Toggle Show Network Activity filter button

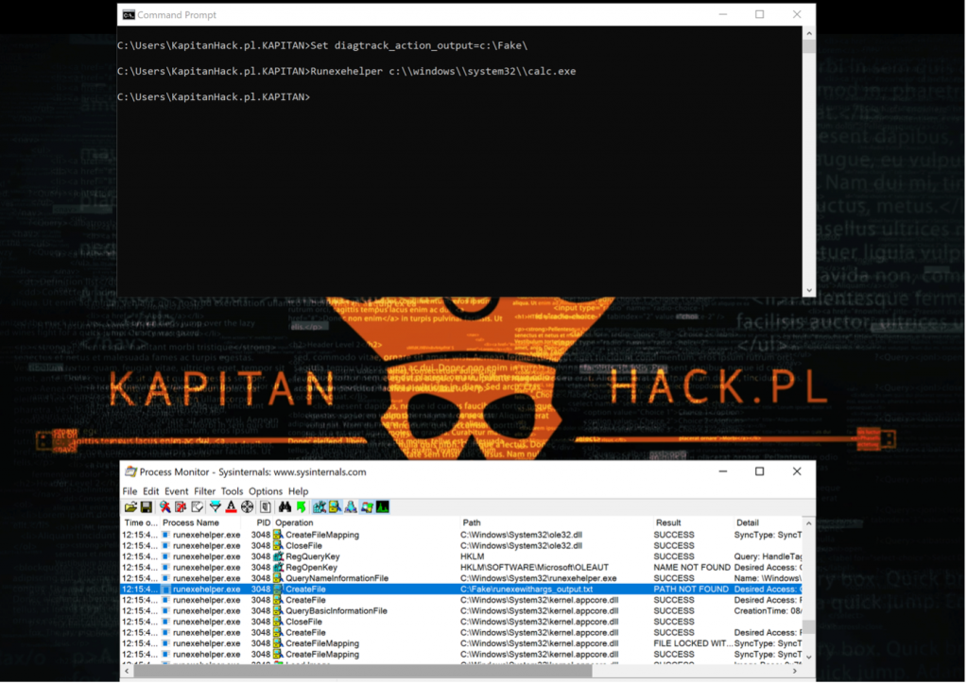(351, 507)
